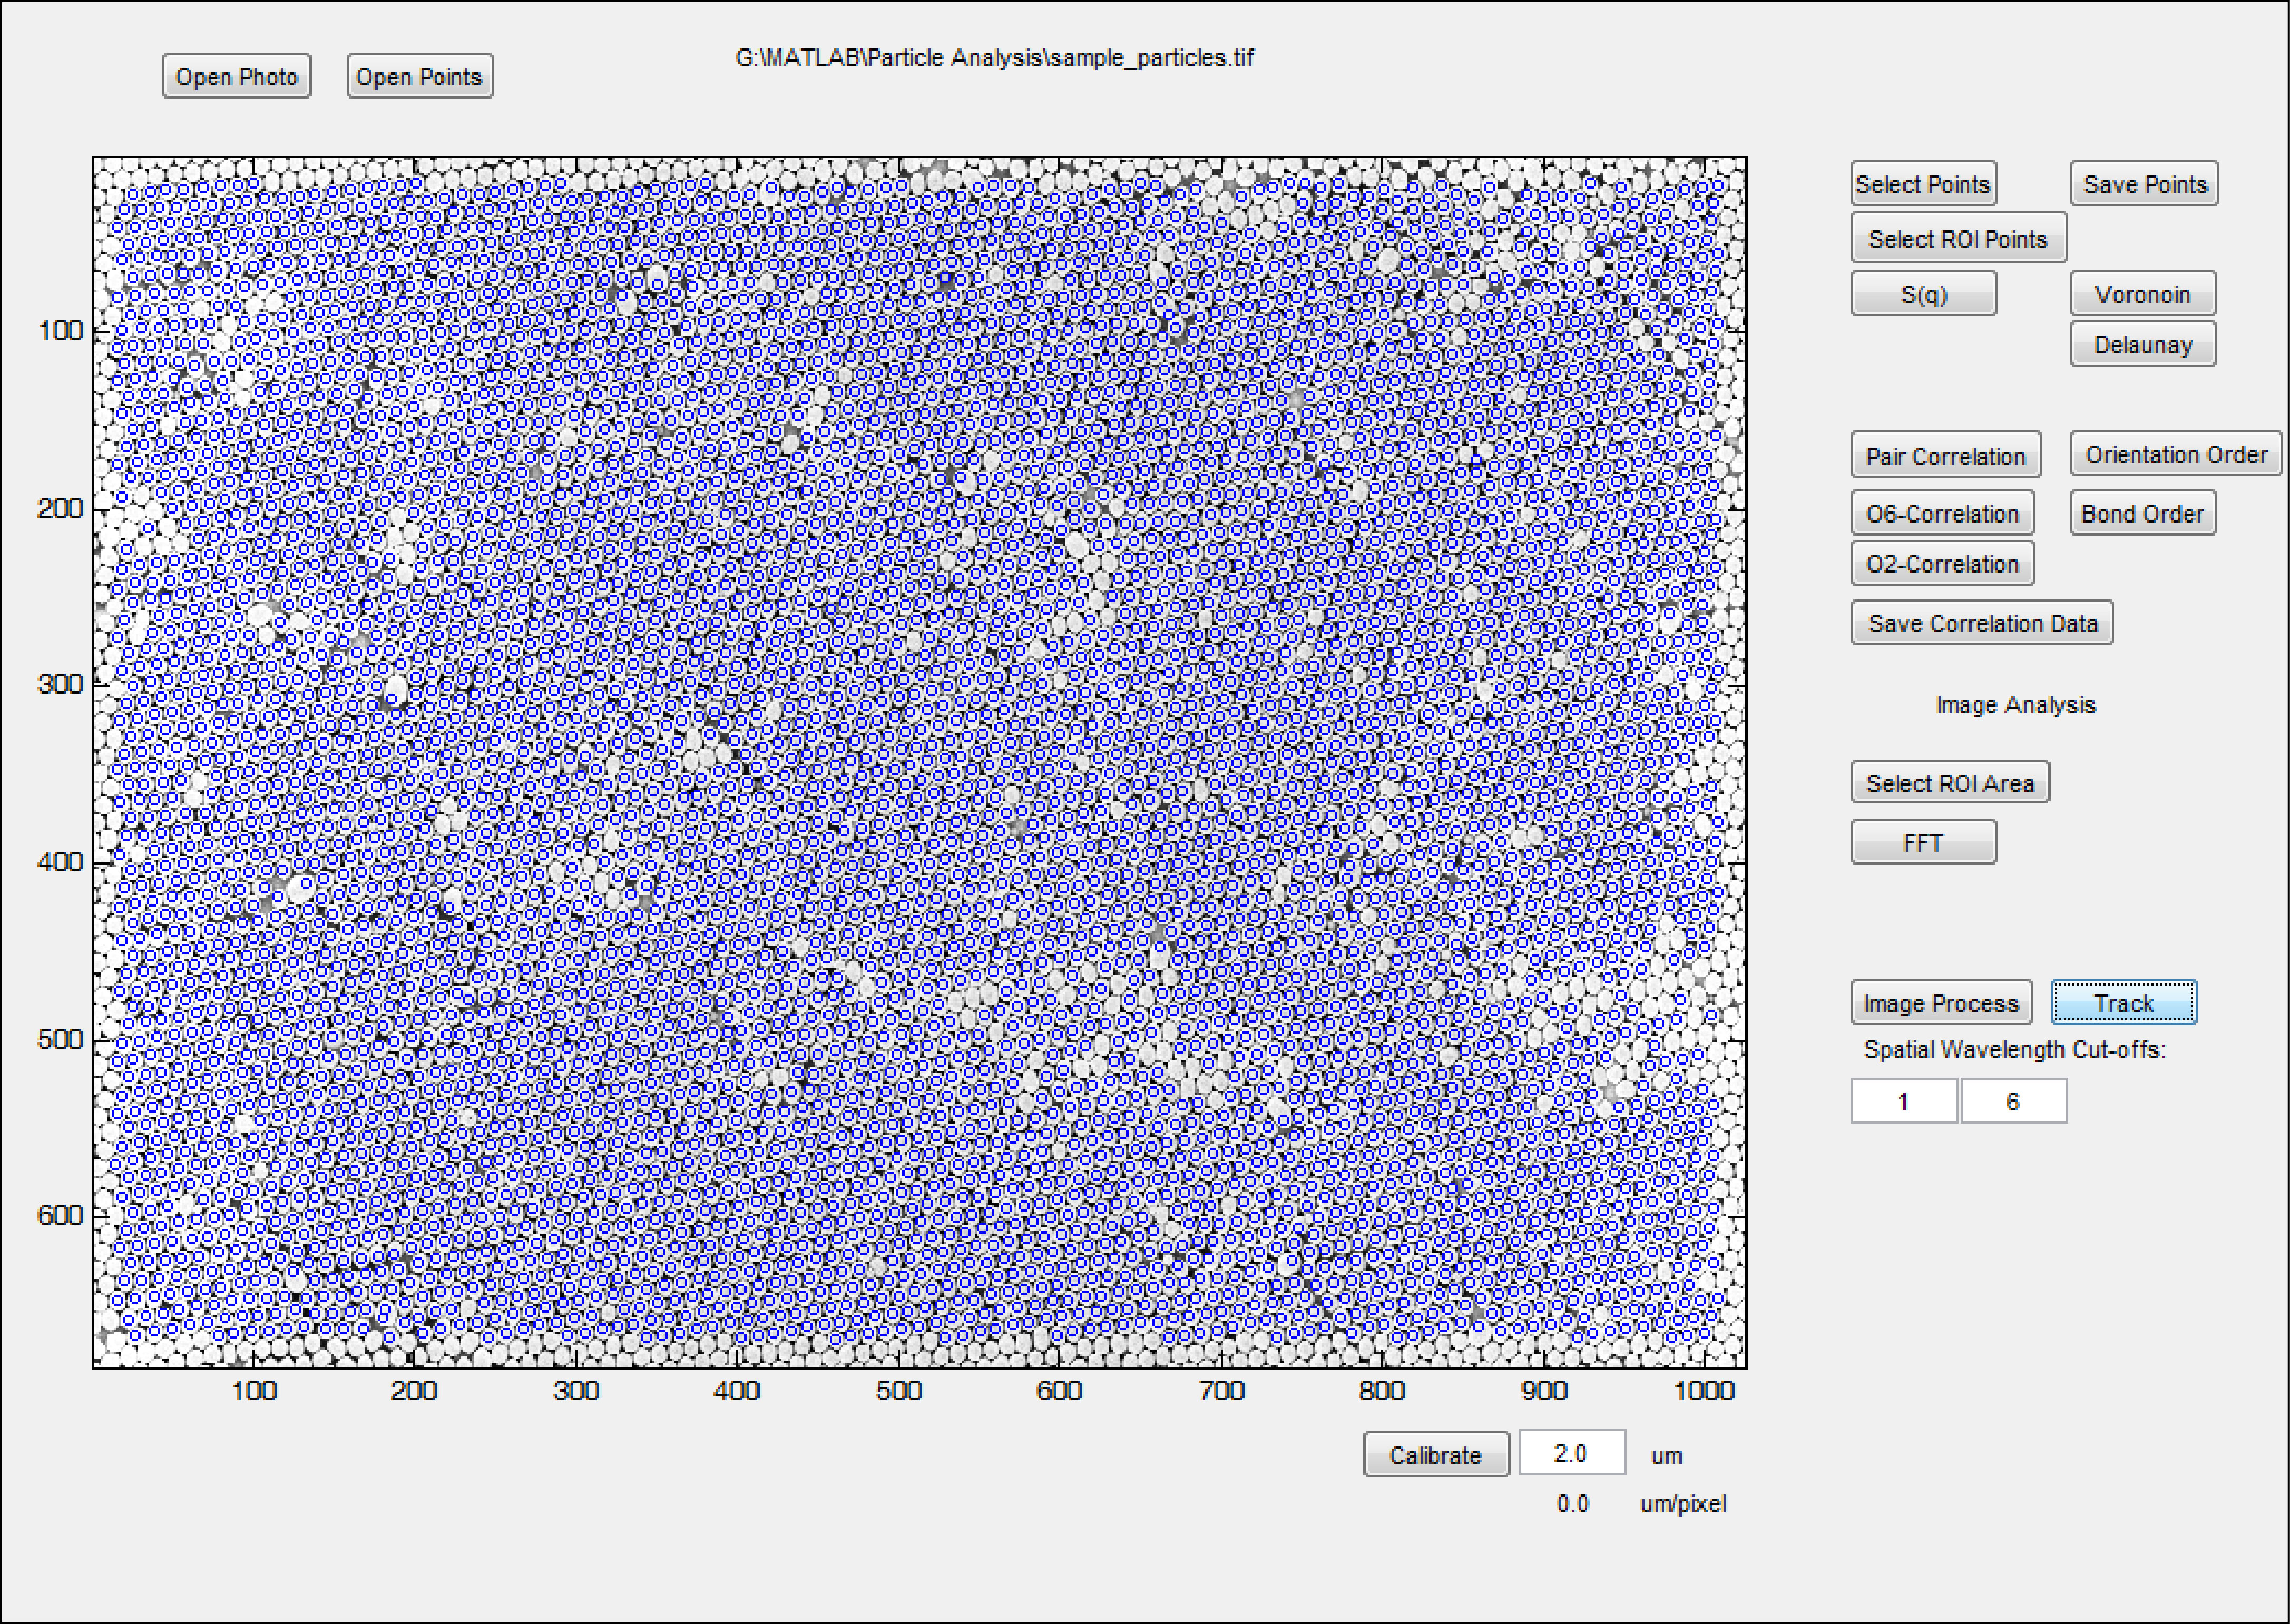Run O2-Correlation analysis
Screen dimensions: 2290x1624
(x=1942, y=563)
